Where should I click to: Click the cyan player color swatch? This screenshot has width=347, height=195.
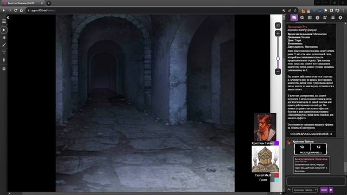(277, 180)
